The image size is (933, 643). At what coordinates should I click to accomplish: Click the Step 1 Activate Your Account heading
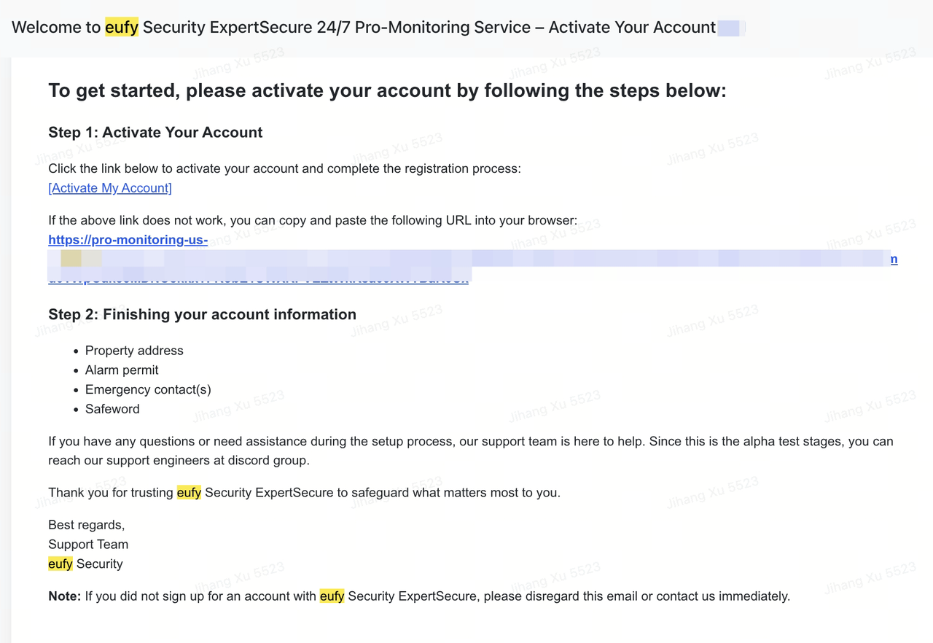point(155,133)
